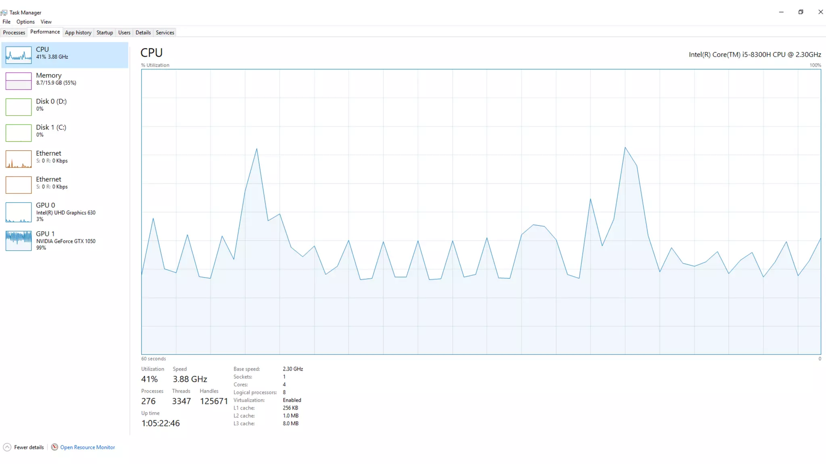Image resolution: width=826 pixels, height=464 pixels.
Task: Open the View menu
Action: [46, 22]
